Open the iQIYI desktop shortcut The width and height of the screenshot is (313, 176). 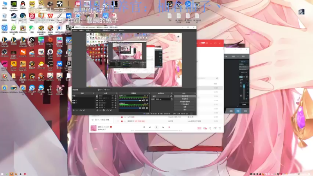point(41,41)
